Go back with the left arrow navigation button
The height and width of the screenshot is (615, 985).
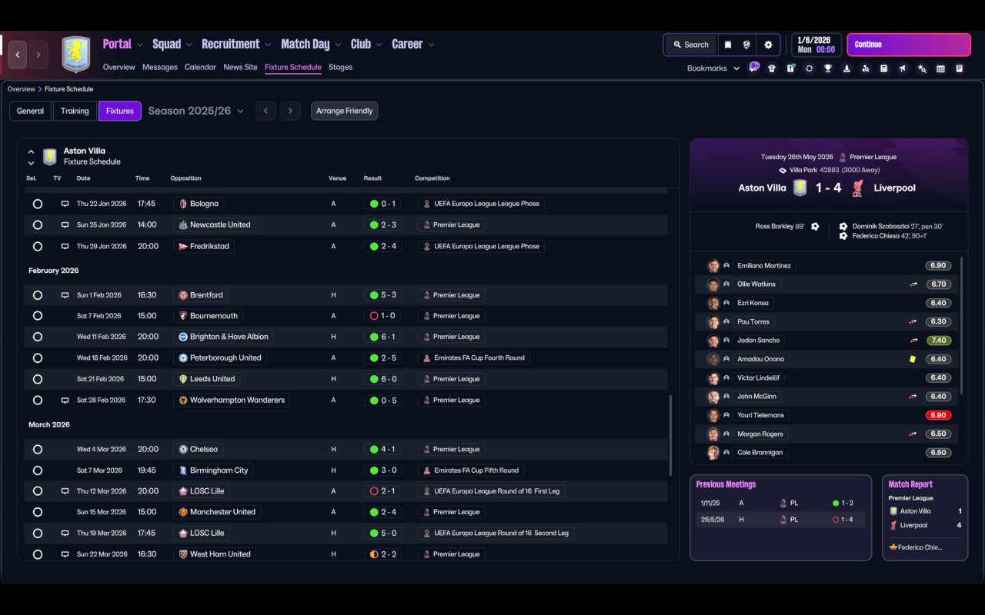click(x=18, y=55)
